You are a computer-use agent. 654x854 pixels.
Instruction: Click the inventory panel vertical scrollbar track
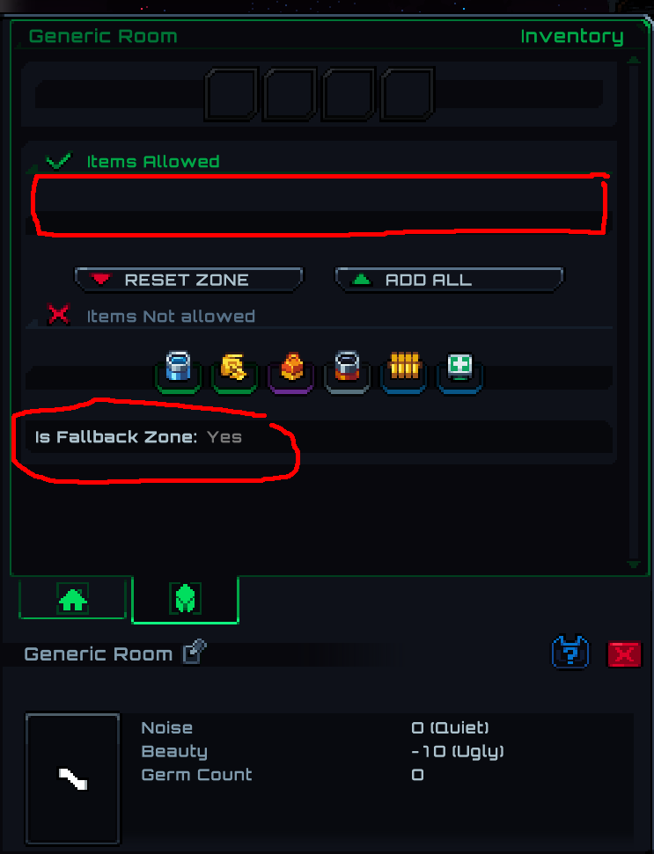(x=633, y=311)
